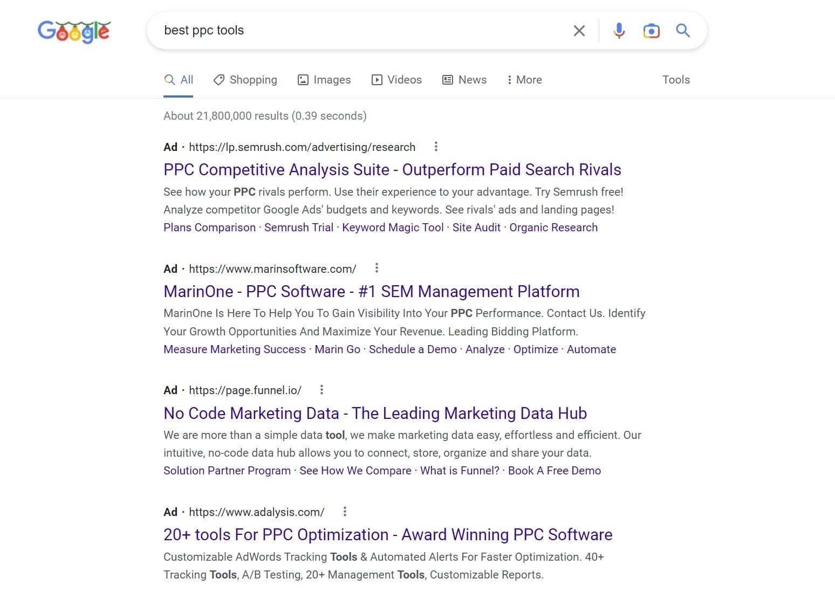Open three-dot menu for Adalysis ad
This screenshot has height=599, width=835.
tap(345, 512)
